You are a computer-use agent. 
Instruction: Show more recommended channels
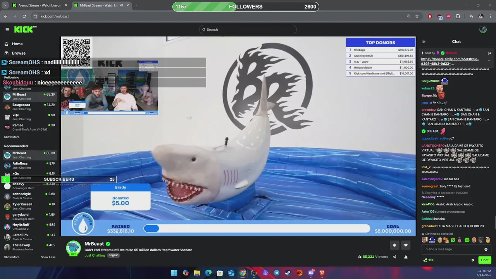click(x=12, y=257)
